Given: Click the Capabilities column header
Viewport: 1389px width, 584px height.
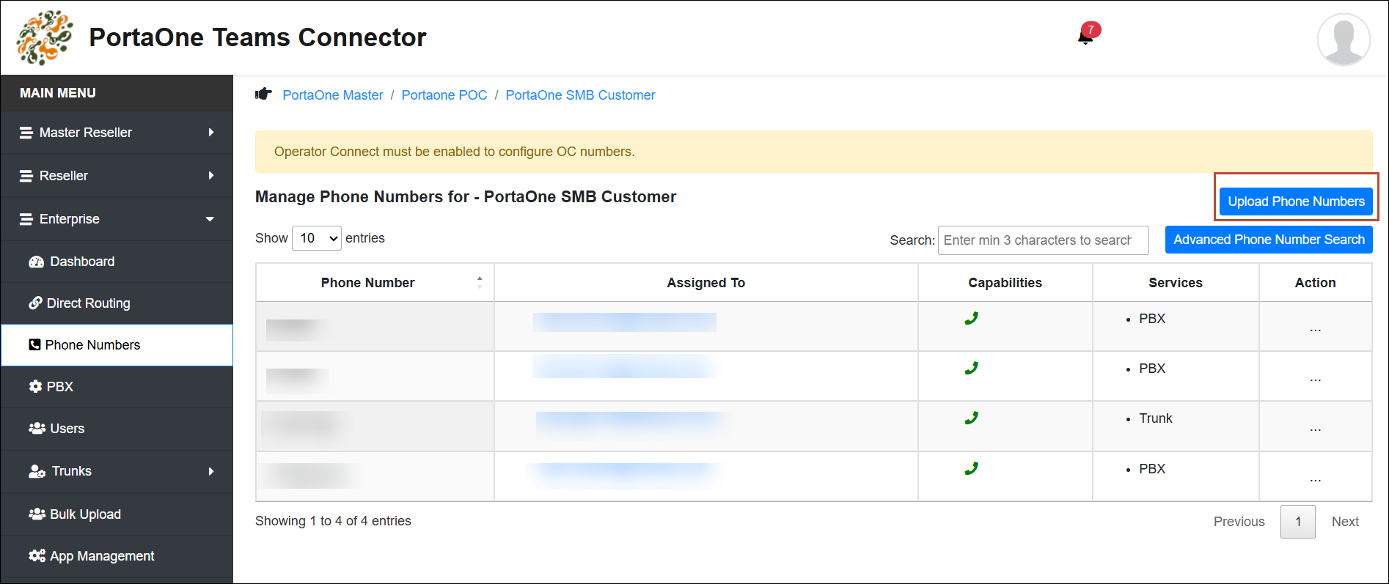Looking at the screenshot, I should point(1005,283).
